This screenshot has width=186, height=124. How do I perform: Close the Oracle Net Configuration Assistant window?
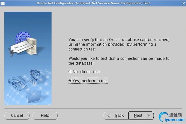pyautogui.click(x=183, y=3)
